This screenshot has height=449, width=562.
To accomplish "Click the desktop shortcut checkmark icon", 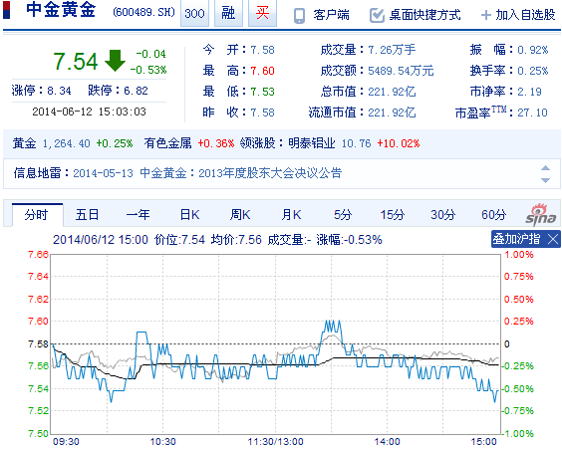I will (x=377, y=15).
